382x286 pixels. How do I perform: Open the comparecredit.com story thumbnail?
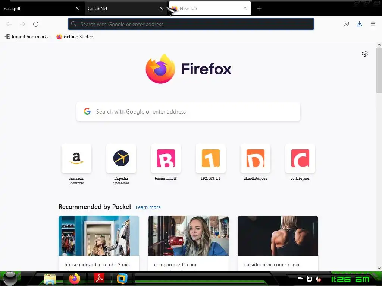point(188,236)
